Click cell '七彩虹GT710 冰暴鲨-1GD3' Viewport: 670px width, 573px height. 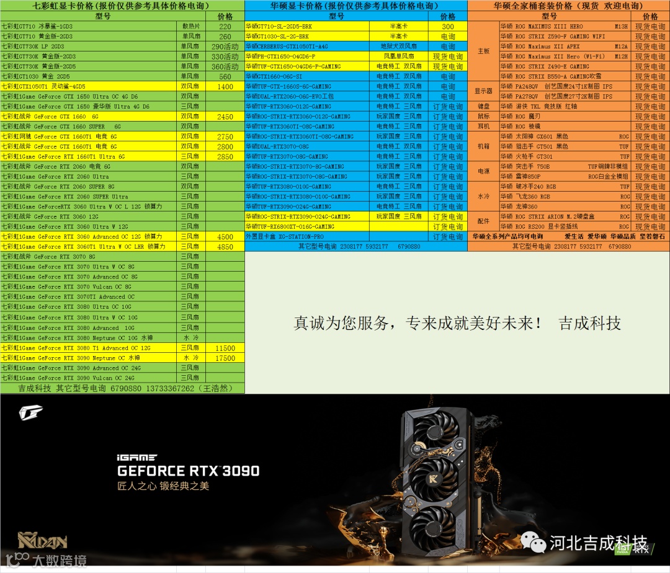click(89, 26)
